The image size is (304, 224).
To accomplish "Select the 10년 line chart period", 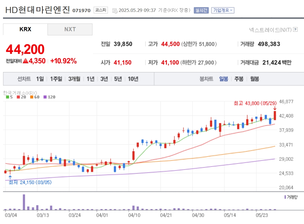I will (x=133, y=79).
